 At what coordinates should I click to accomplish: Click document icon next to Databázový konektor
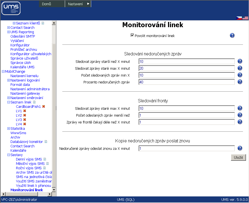[x=46, y=142]
